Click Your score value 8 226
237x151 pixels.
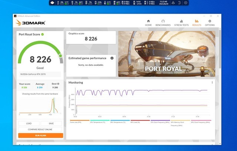pyautogui.click(x=24, y=87)
